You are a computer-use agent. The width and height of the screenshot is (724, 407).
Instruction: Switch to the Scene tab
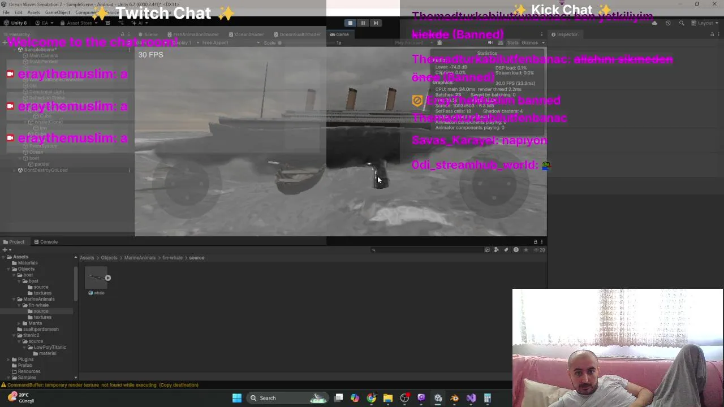coord(148,34)
